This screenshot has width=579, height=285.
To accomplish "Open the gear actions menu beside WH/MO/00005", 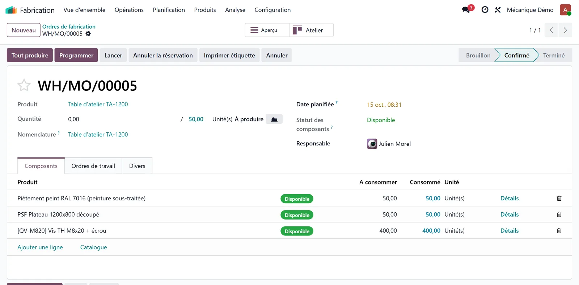I will [x=88, y=34].
